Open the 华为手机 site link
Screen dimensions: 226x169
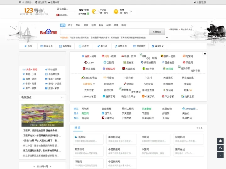tap(168, 97)
